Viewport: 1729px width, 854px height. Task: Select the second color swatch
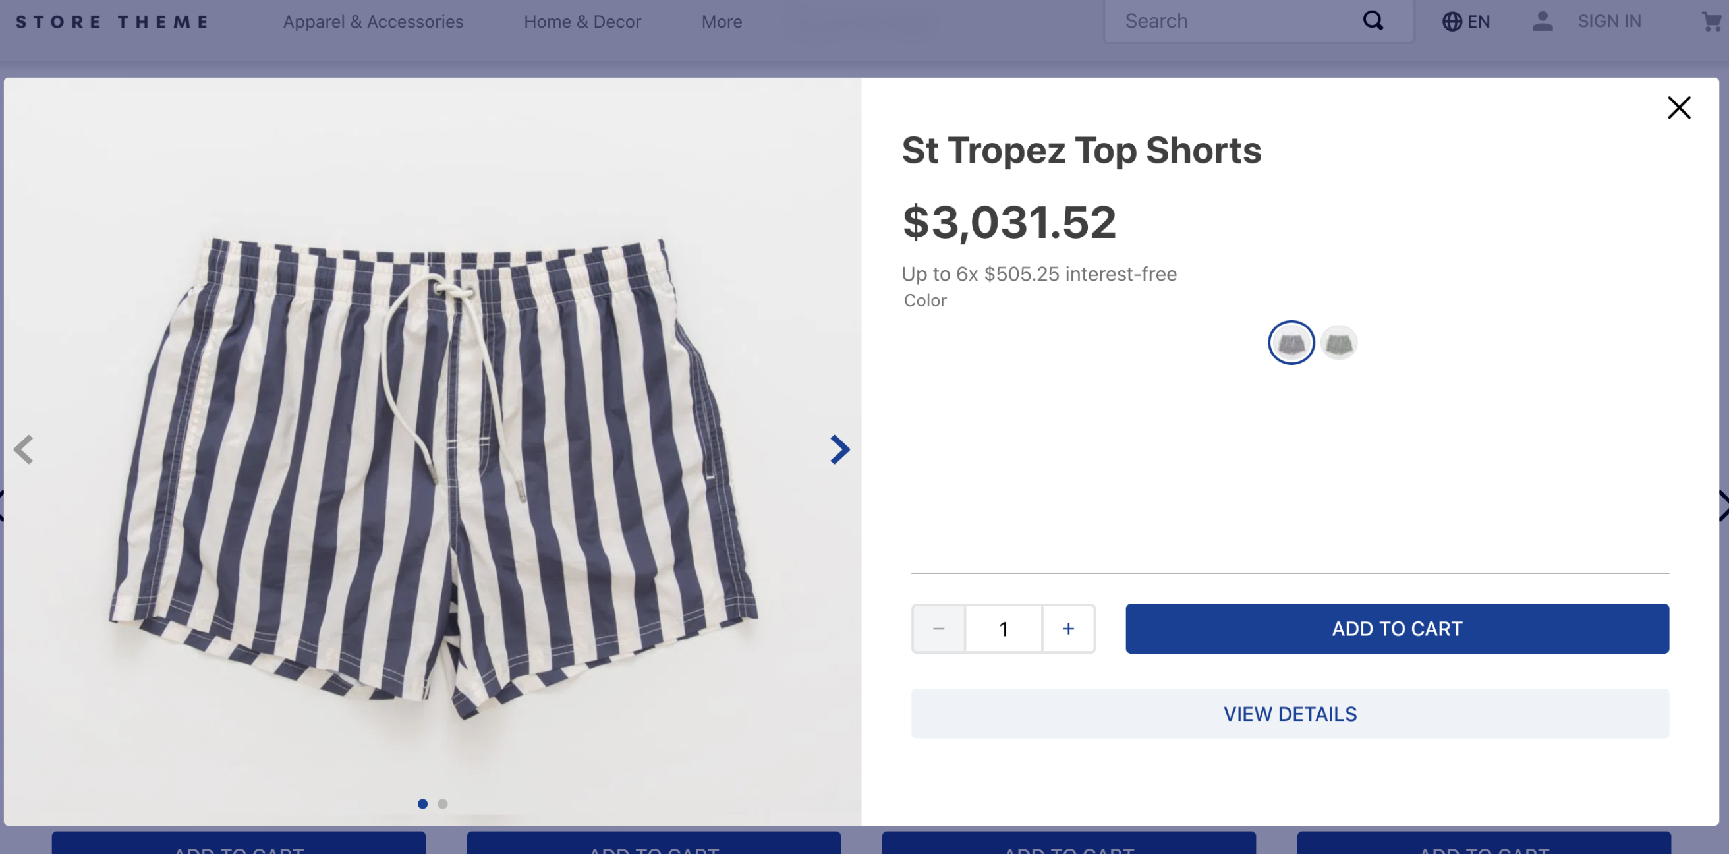1338,343
